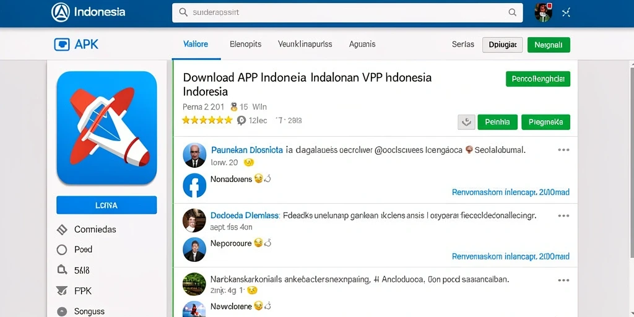Click the avatar of Dedoeda Dlemlass
The width and height of the screenshot is (634, 317).
[194, 220]
